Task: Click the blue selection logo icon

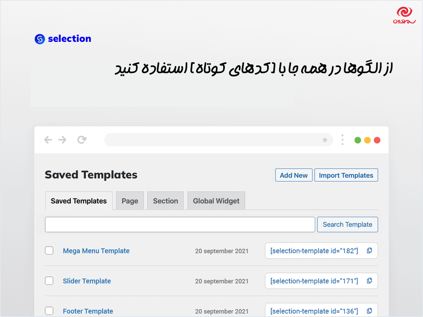Action: (39, 39)
